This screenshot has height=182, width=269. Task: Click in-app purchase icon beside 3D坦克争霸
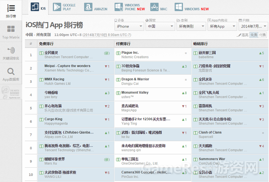(118, 66)
